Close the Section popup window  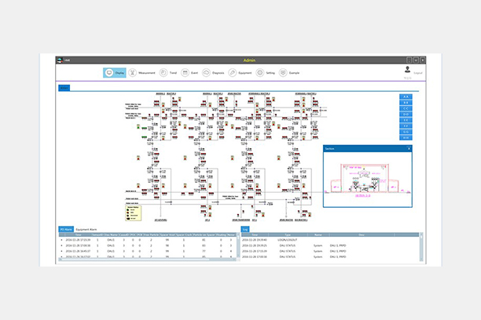(409, 147)
